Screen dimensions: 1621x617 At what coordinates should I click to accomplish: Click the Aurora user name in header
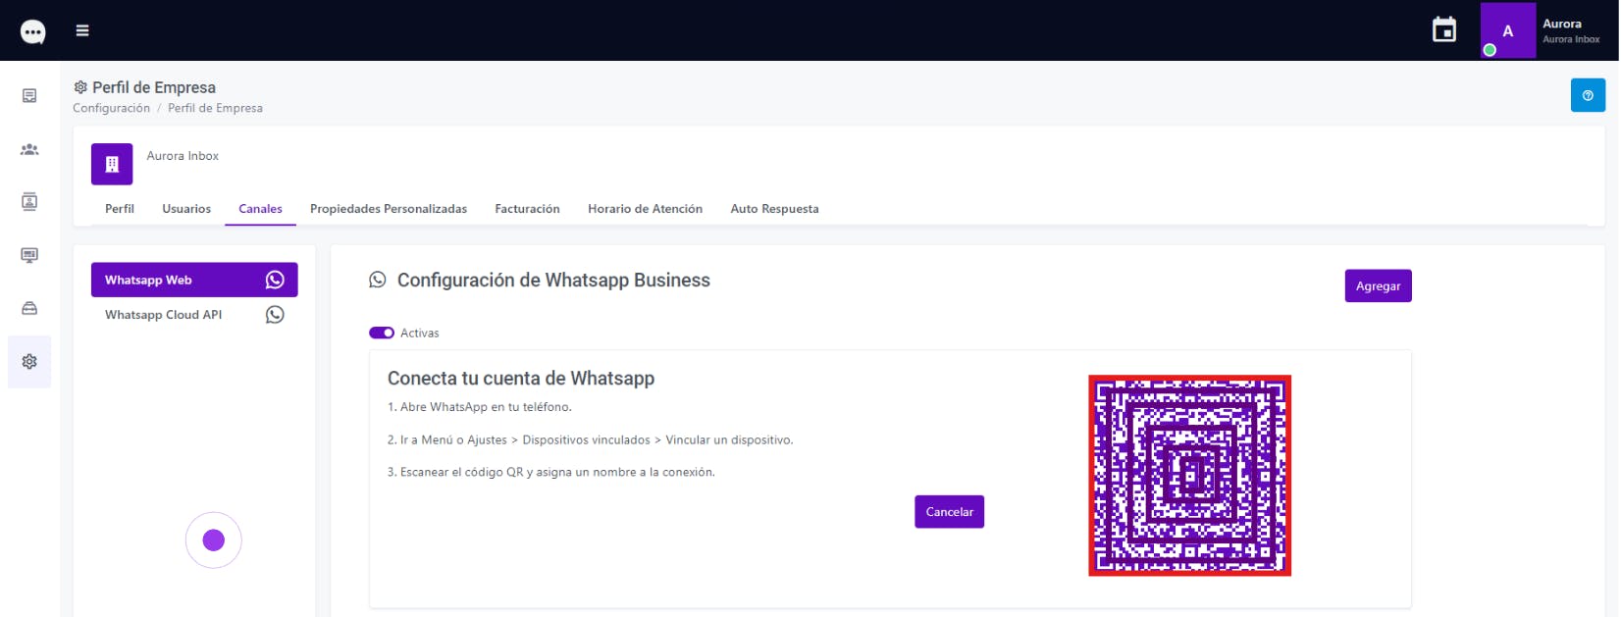tap(1561, 24)
